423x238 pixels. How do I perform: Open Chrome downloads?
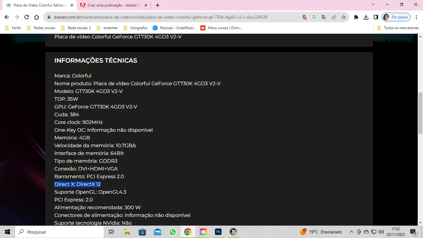click(366, 17)
